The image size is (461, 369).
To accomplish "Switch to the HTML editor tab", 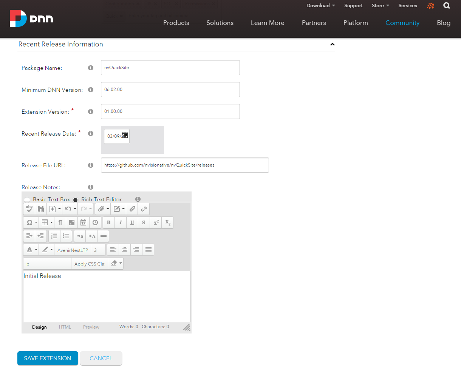I will tap(65, 327).
